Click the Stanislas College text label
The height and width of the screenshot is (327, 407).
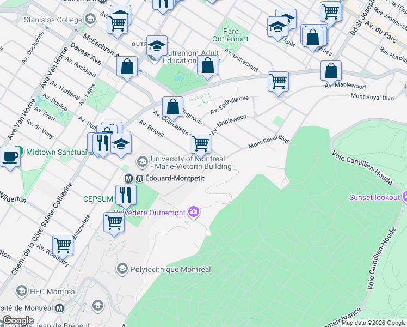coord(53,20)
